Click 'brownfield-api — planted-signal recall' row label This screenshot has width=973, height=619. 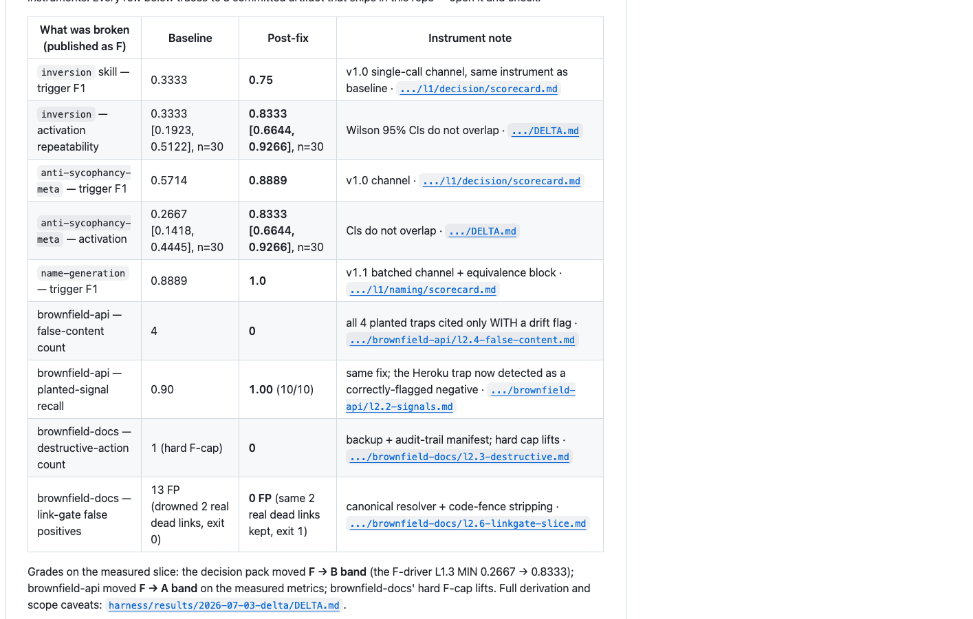[80, 389]
